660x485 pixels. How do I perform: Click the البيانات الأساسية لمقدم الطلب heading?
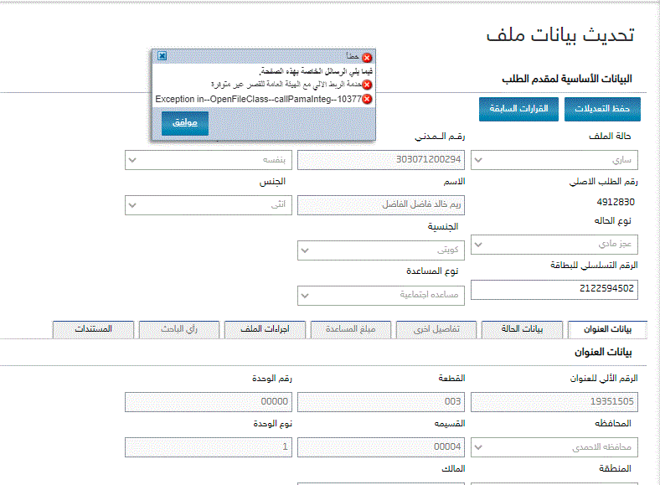[566, 79]
